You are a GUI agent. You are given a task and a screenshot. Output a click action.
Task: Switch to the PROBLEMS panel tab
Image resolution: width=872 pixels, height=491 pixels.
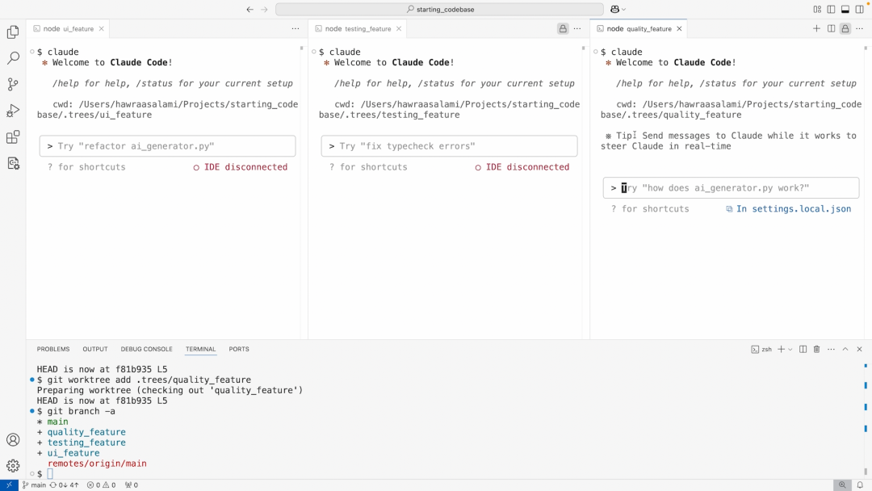(52, 349)
